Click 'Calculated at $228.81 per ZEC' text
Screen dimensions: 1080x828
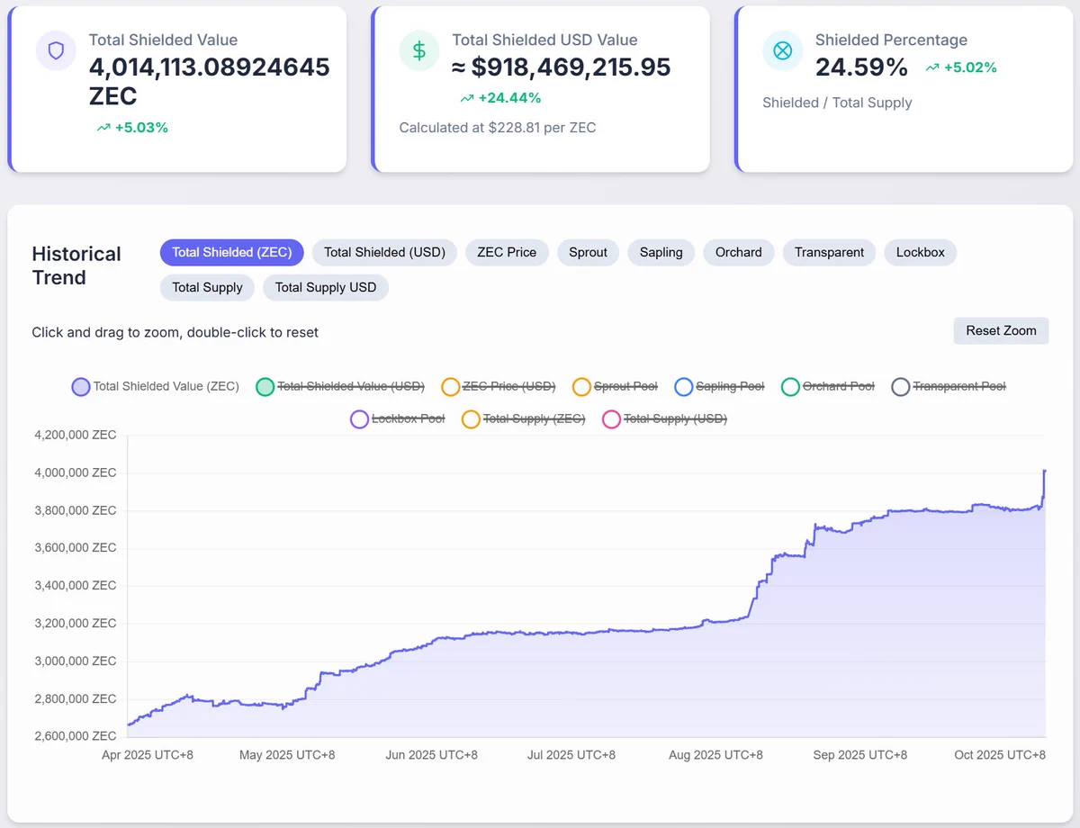coord(498,128)
